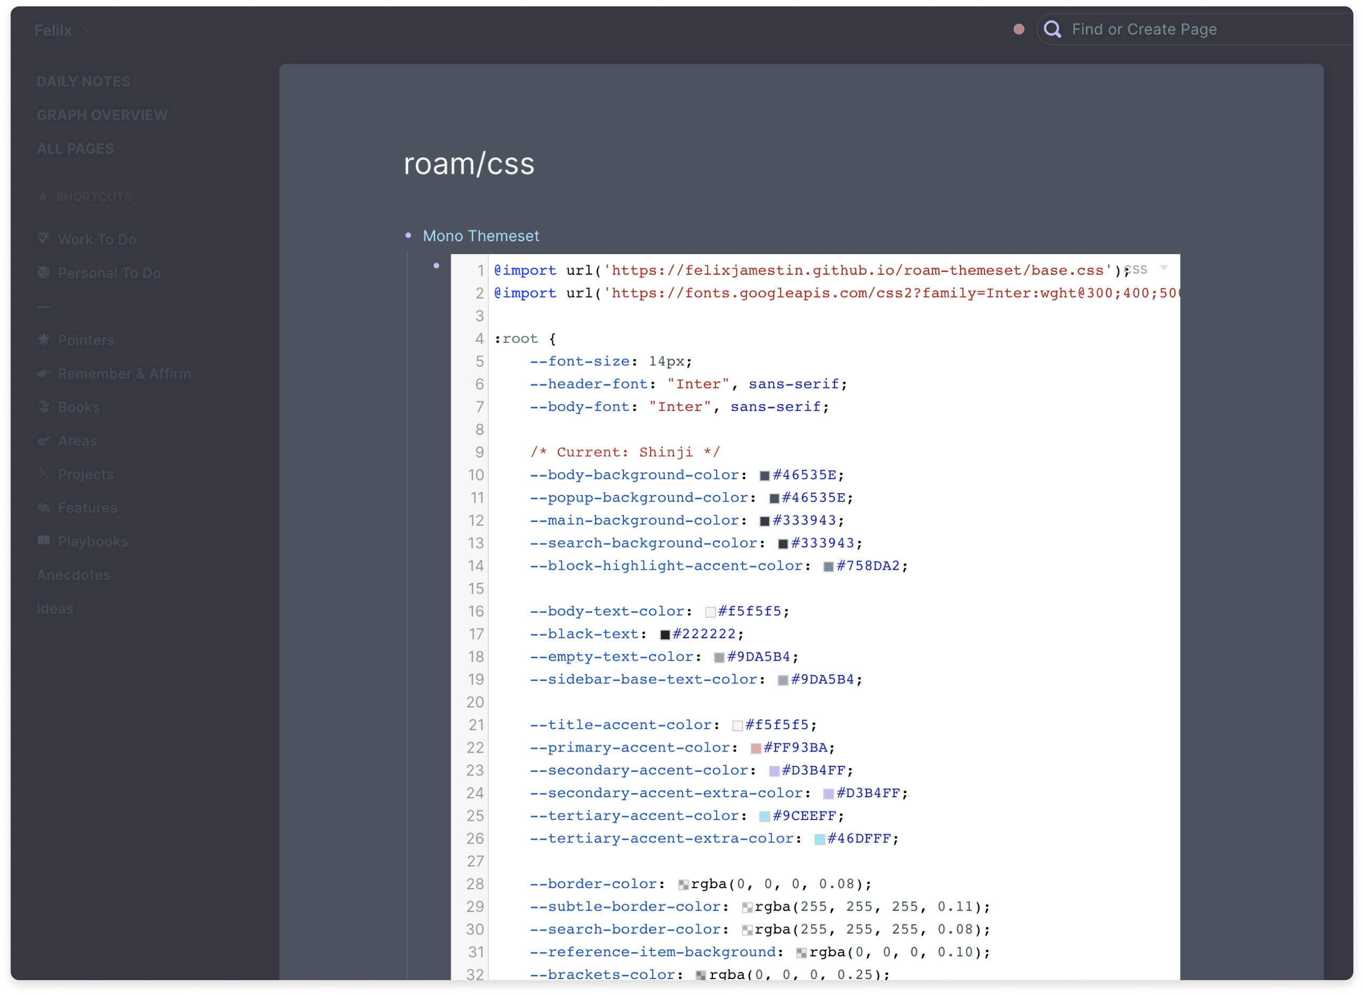Open the Remember & Affirm shortcut
1364x995 pixels.
tap(124, 374)
